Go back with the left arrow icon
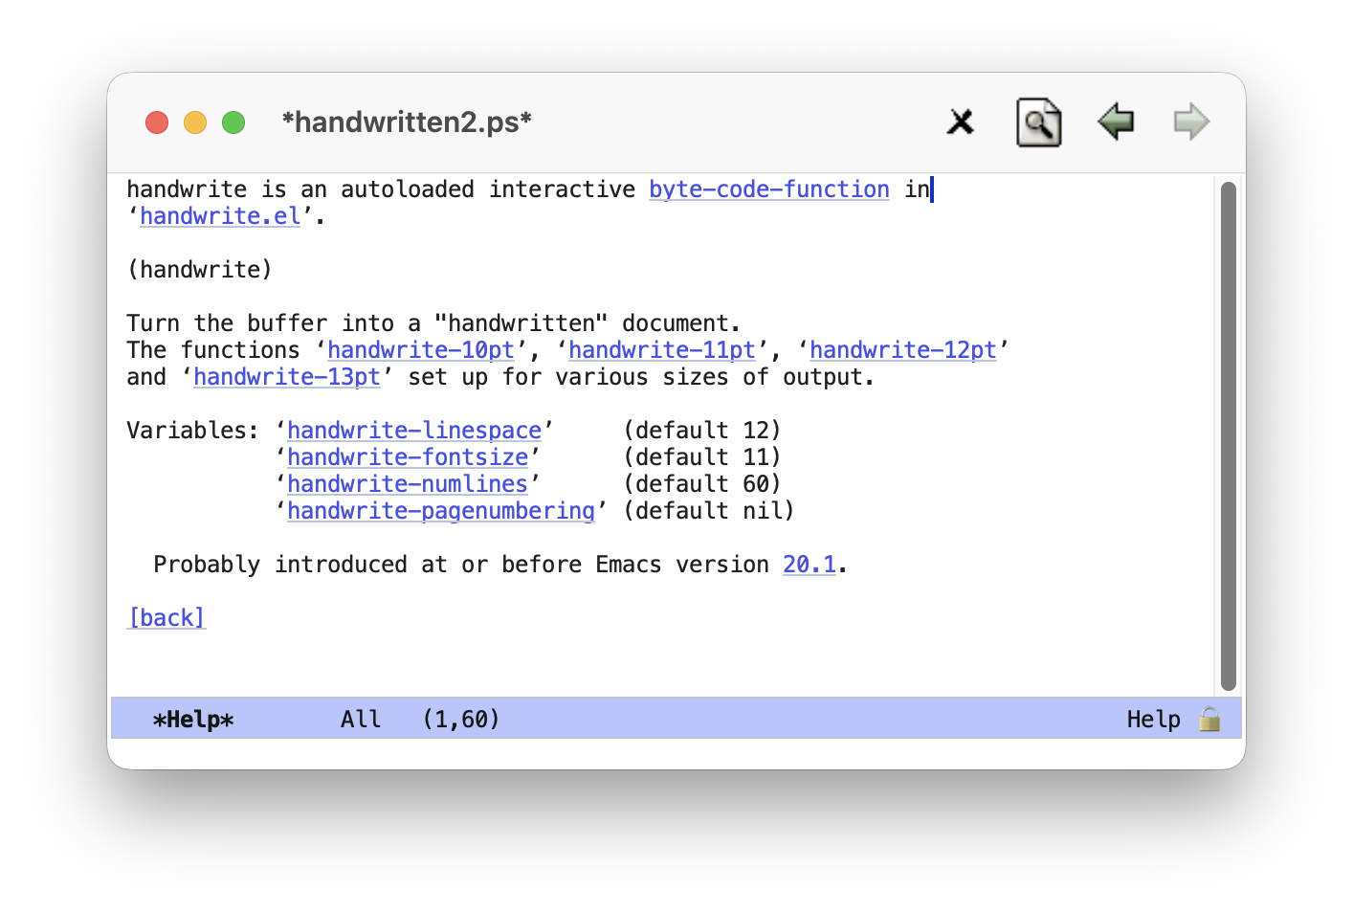Viewport: 1353px width, 911px height. 1116,122
